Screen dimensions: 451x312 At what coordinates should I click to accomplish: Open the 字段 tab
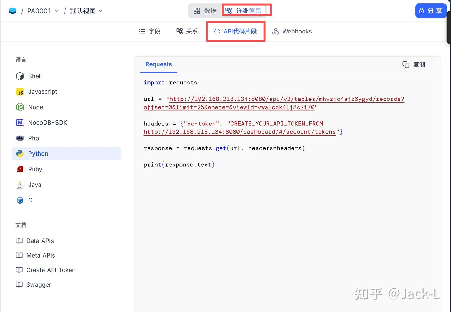coord(150,32)
